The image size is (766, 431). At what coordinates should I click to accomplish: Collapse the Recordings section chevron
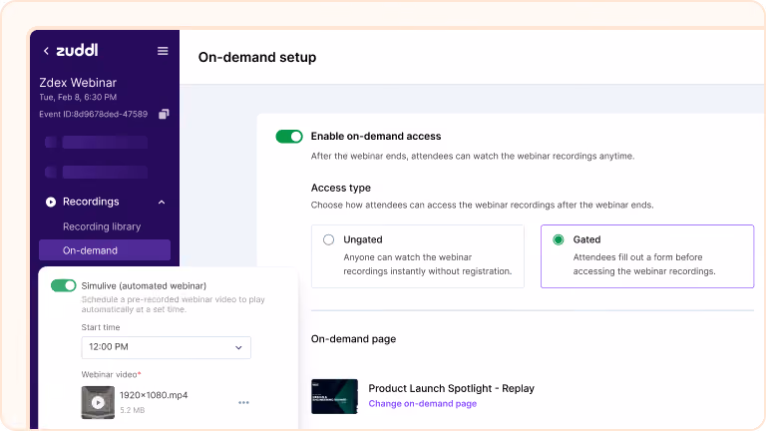(162, 202)
